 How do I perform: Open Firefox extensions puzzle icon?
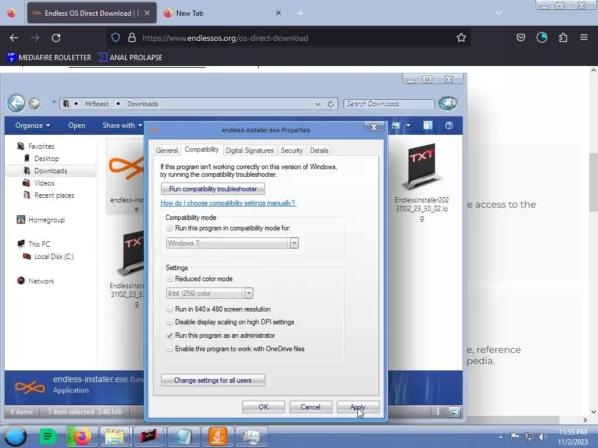click(563, 37)
